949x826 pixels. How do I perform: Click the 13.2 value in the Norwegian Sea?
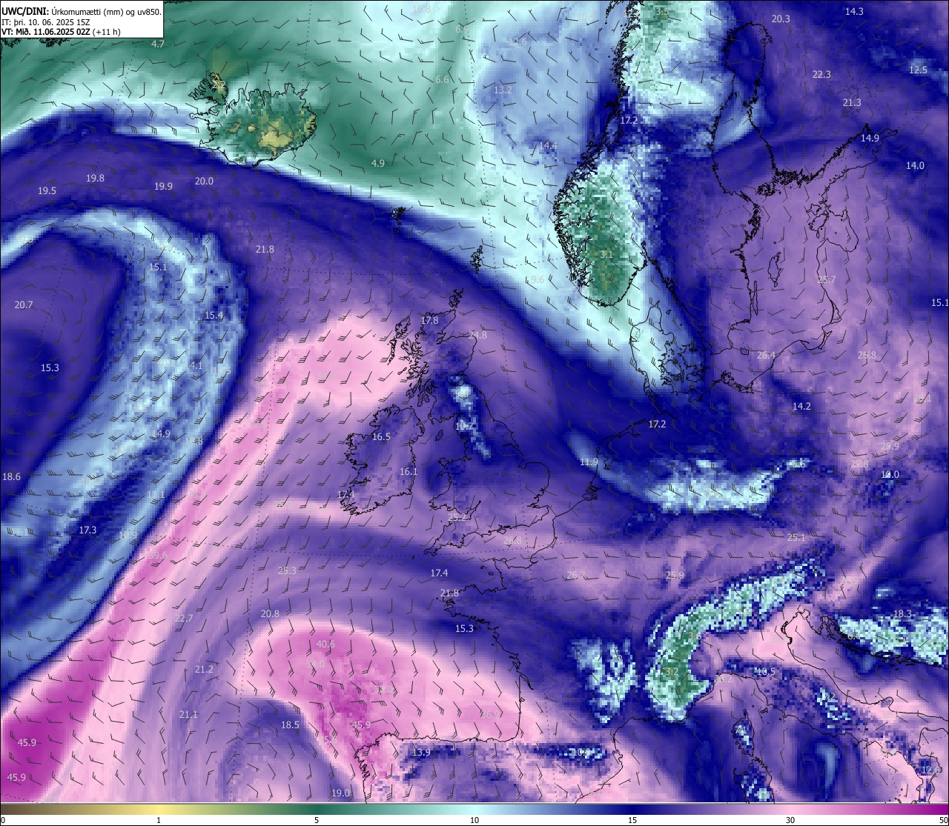point(503,90)
